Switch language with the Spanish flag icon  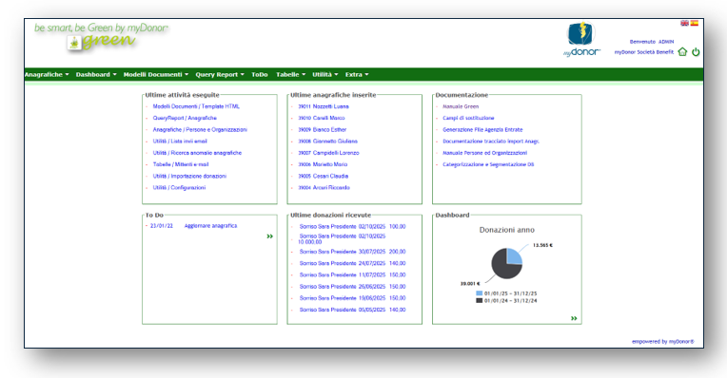(694, 23)
